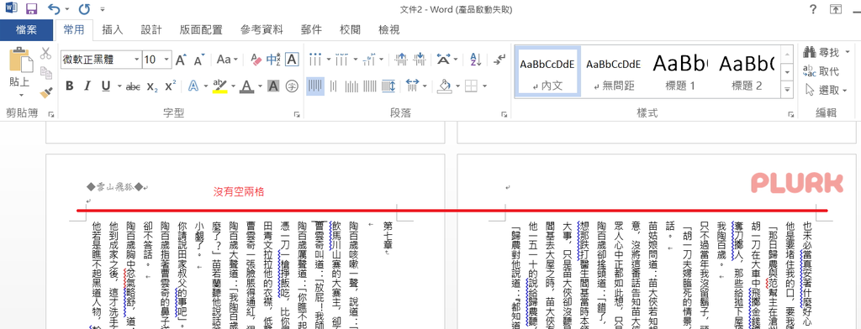Apply the 無間距 no spacing style

click(613, 72)
